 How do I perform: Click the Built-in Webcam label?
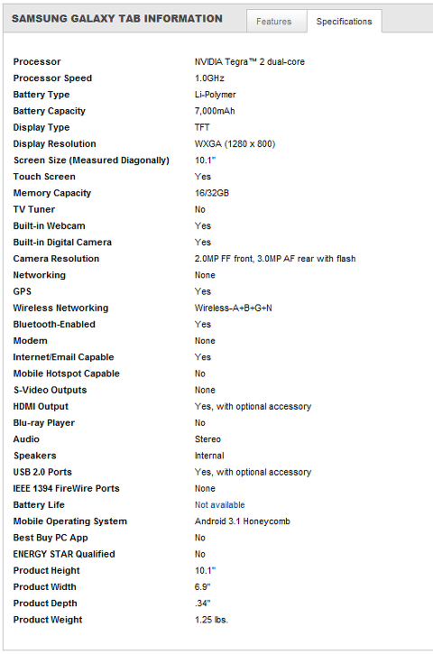(49, 226)
